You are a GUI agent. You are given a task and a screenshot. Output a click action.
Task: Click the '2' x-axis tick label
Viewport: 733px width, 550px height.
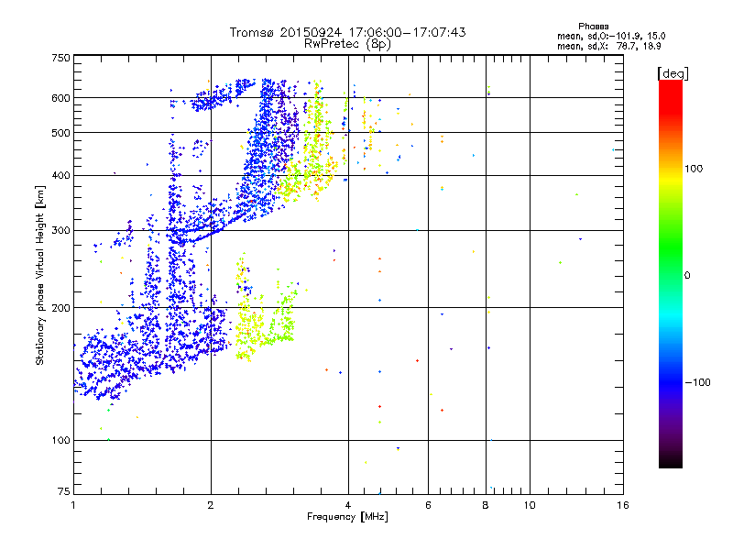tap(211, 505)
